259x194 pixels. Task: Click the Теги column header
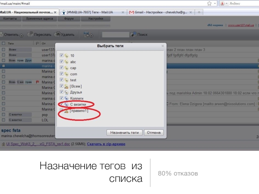click(11, 44)
